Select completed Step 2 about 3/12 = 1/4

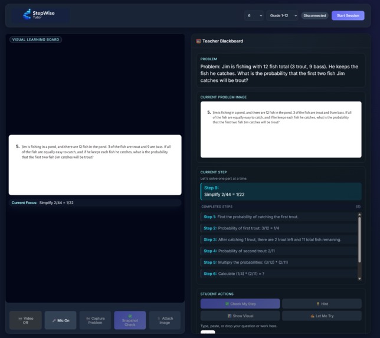[x=279, y=228]
